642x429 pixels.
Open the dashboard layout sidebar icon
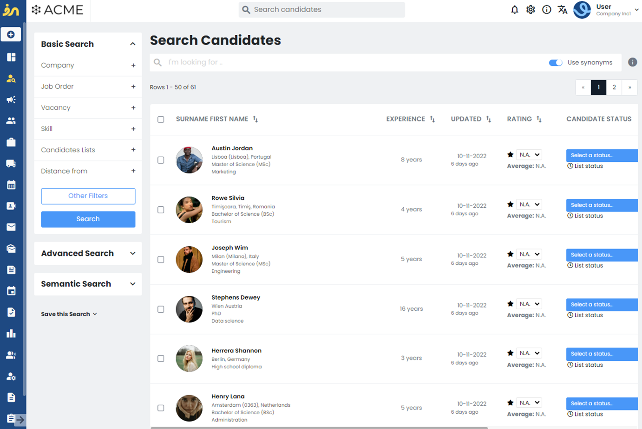tap(11, 57)
